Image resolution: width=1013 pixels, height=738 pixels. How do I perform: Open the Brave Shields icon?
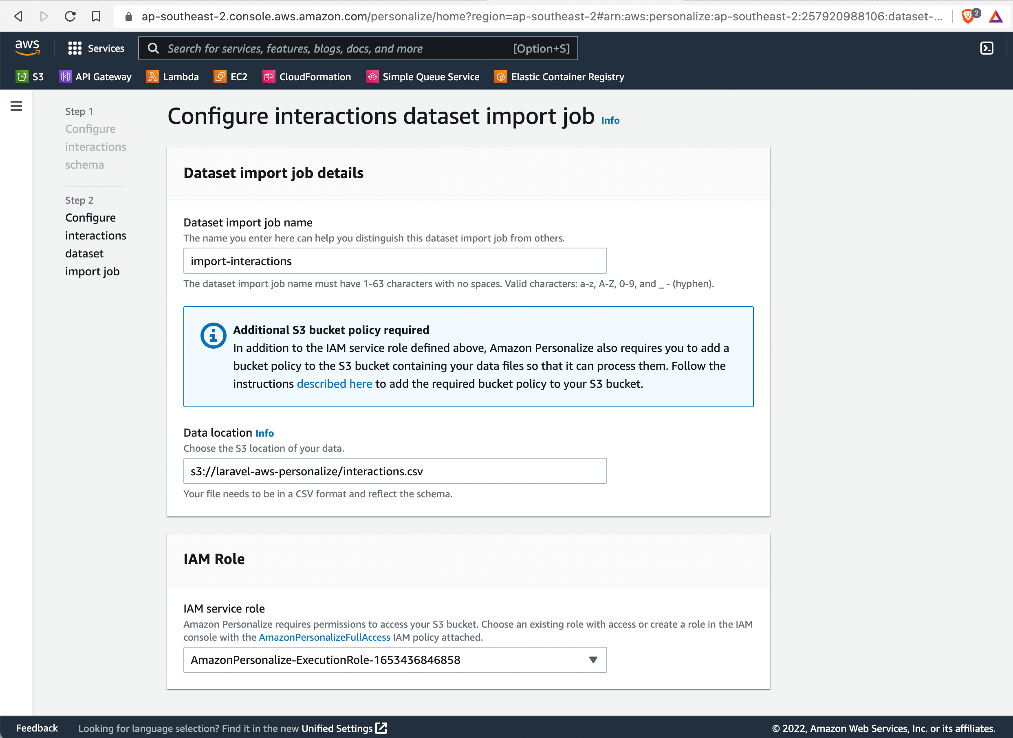pos(969,16)
